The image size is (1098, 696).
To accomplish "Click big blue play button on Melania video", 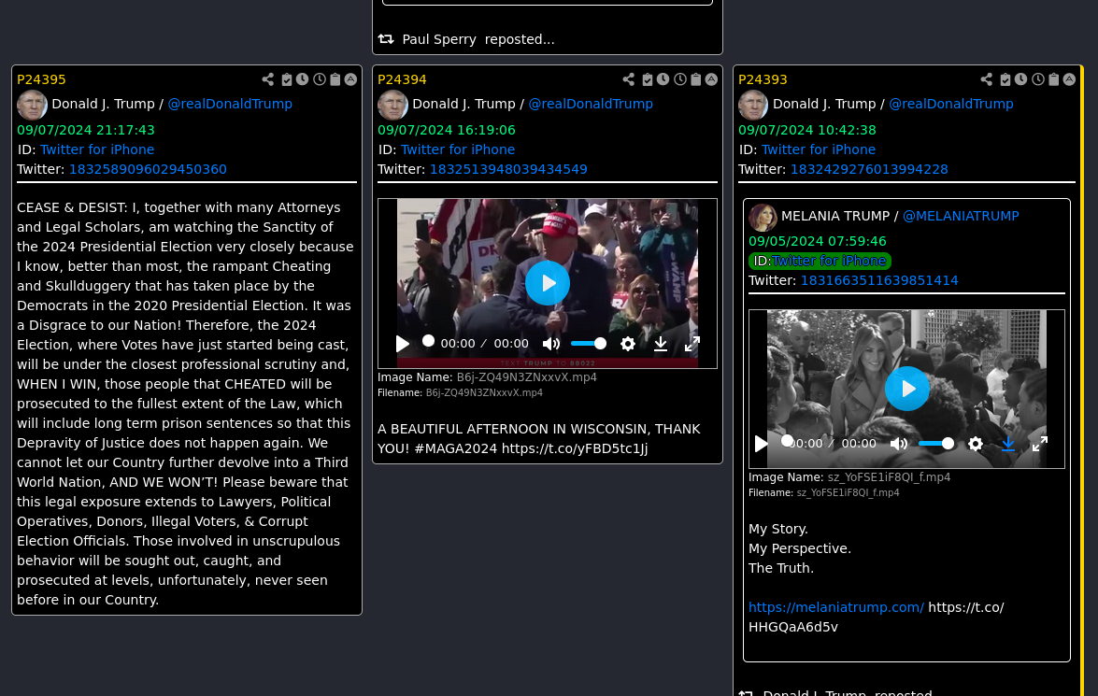I will tap(906, 389).
